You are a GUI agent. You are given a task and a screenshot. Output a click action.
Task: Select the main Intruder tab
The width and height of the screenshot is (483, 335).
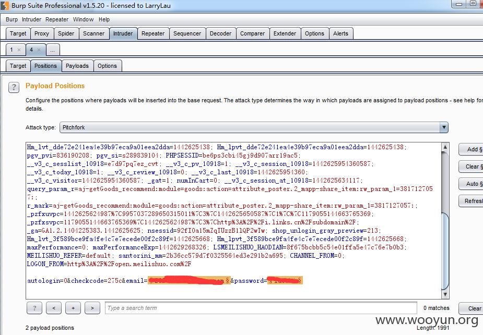click(123, 33)
